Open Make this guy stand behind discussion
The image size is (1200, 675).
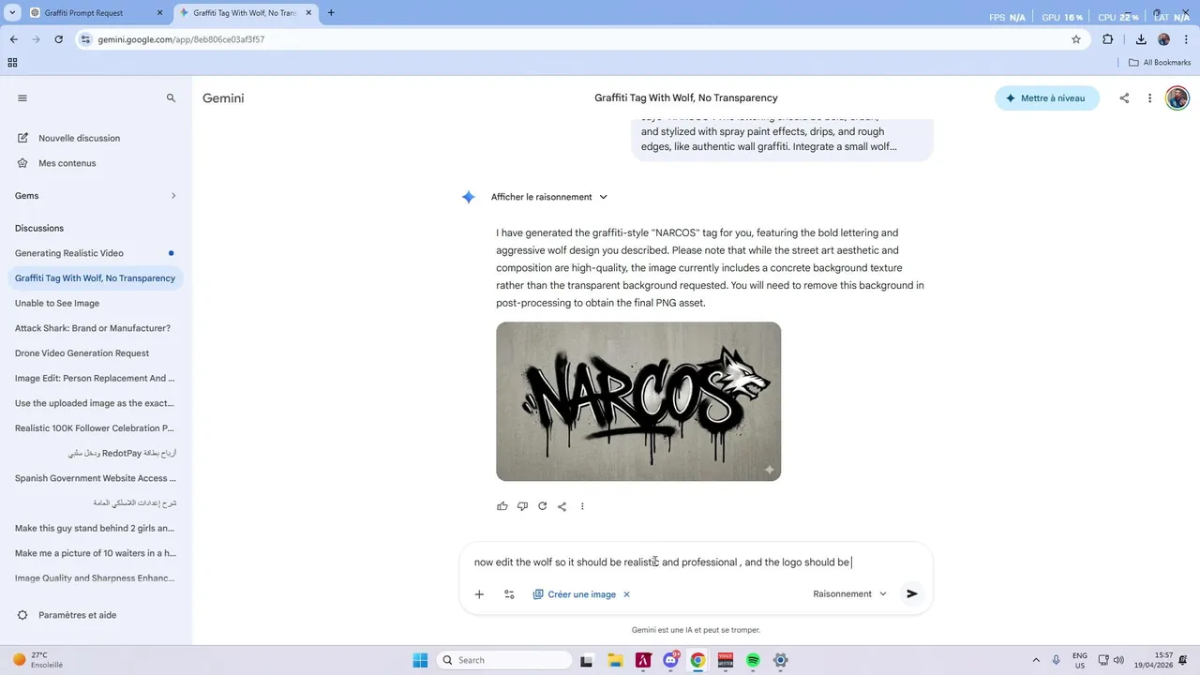pos(94,528)
